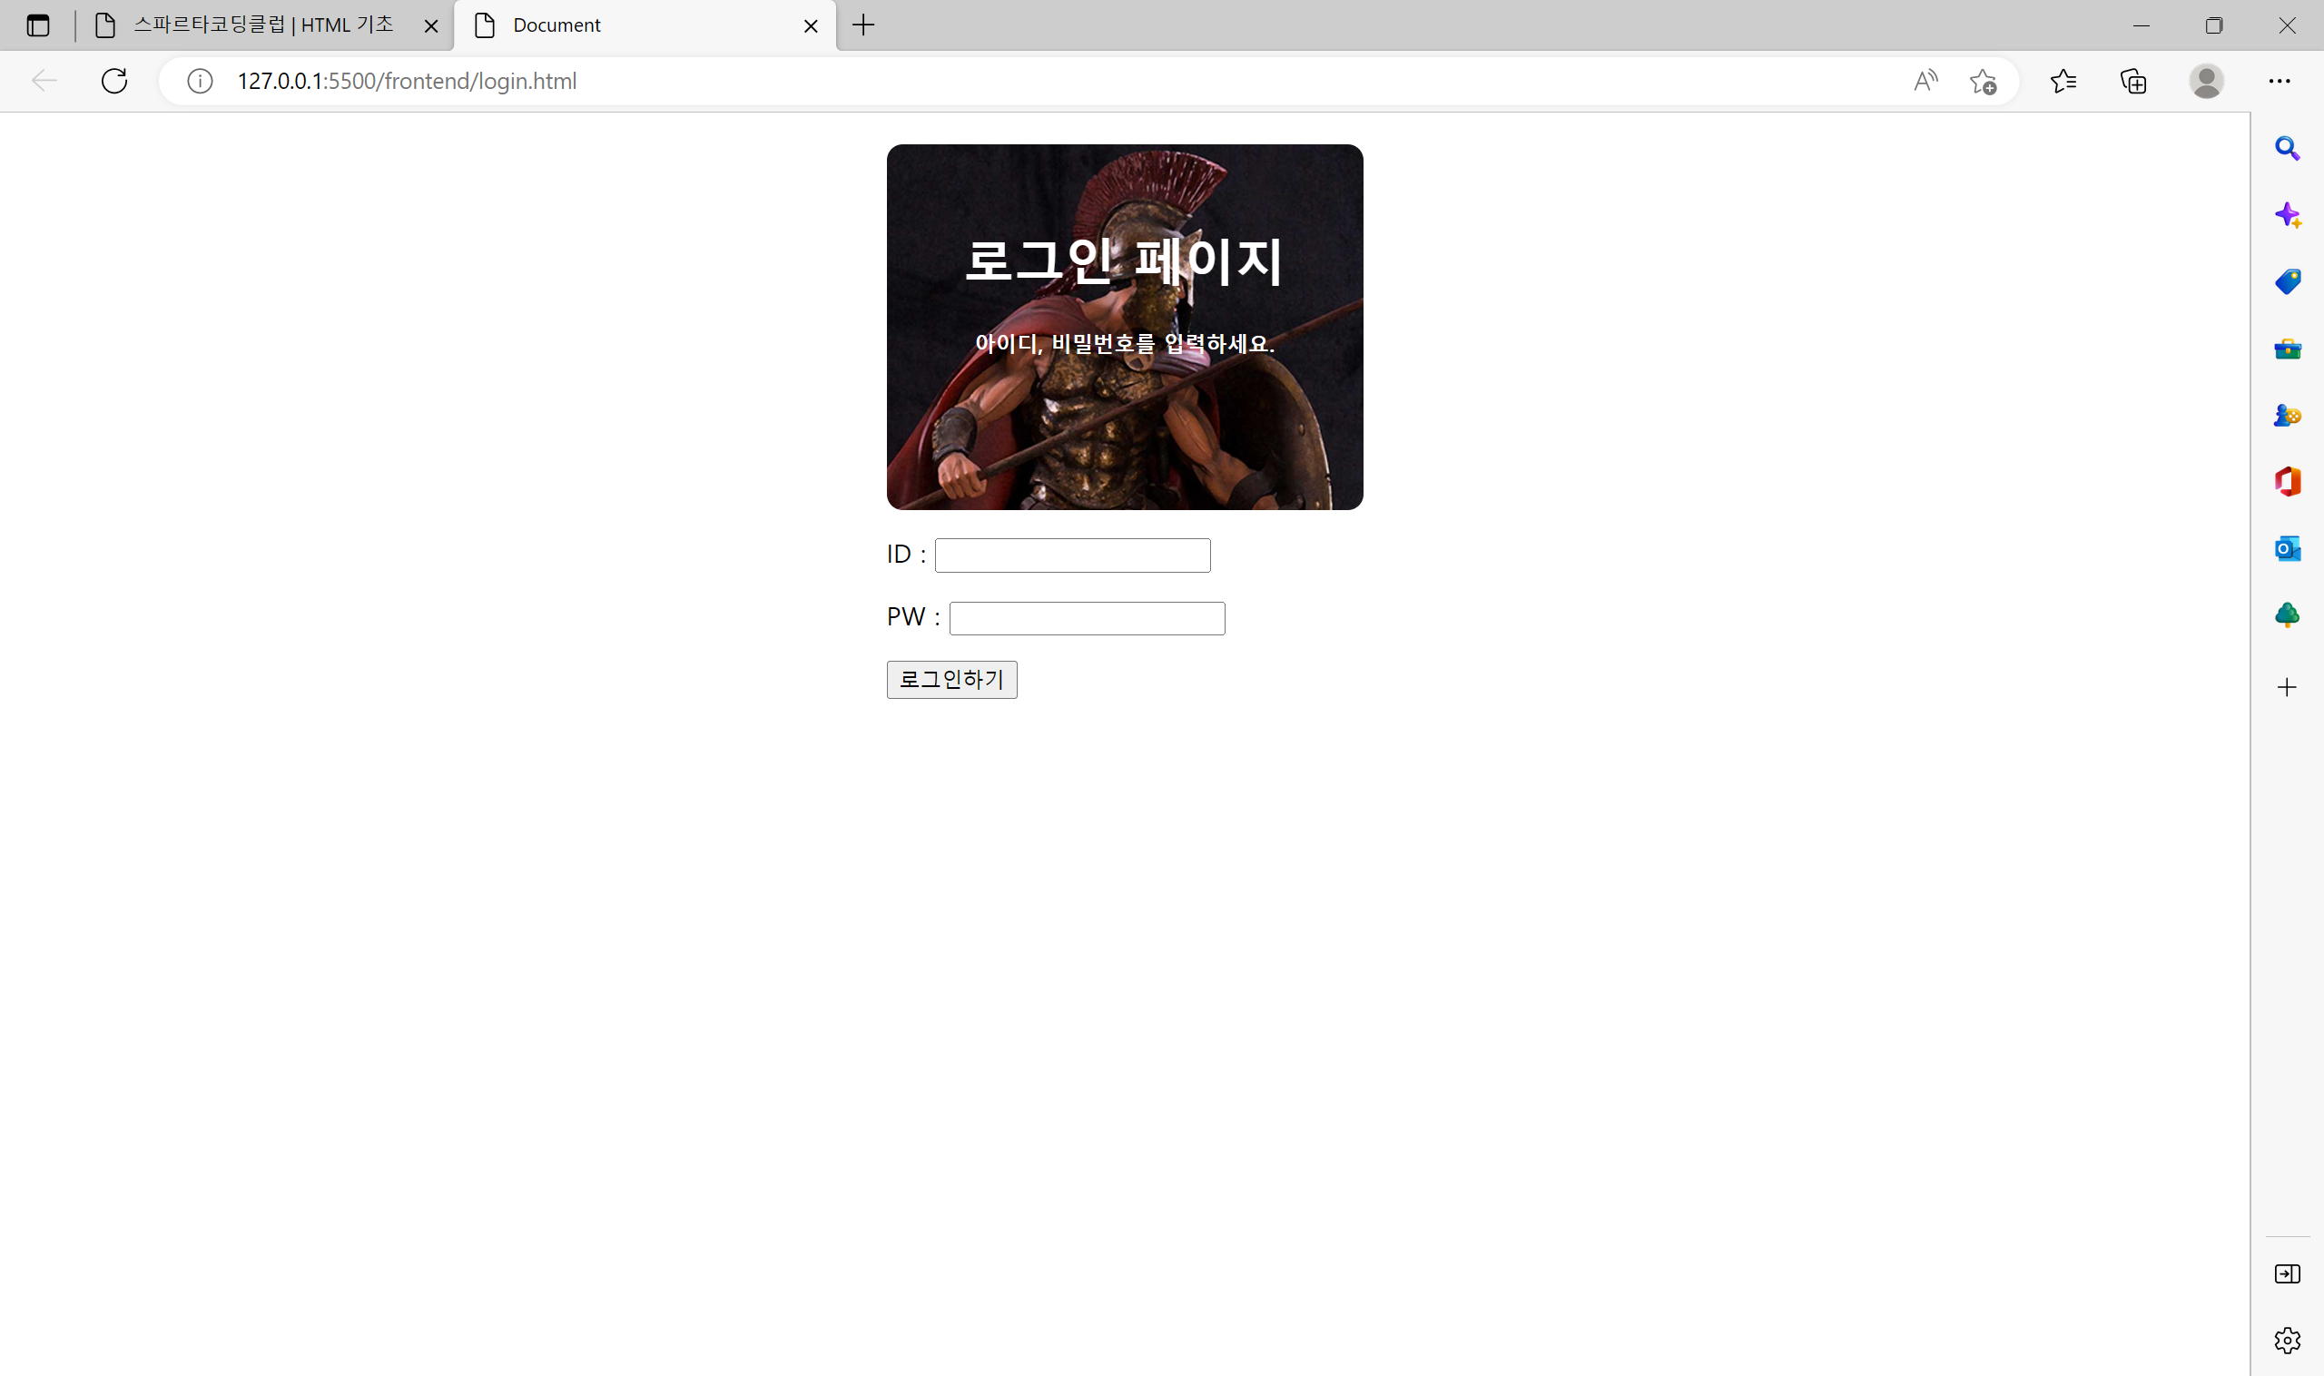Click the 아이디, 비밀번호를 입력하세요 text
Image resolution: width=2324 pixels, height=1376 pixels.
[1124, 344]
